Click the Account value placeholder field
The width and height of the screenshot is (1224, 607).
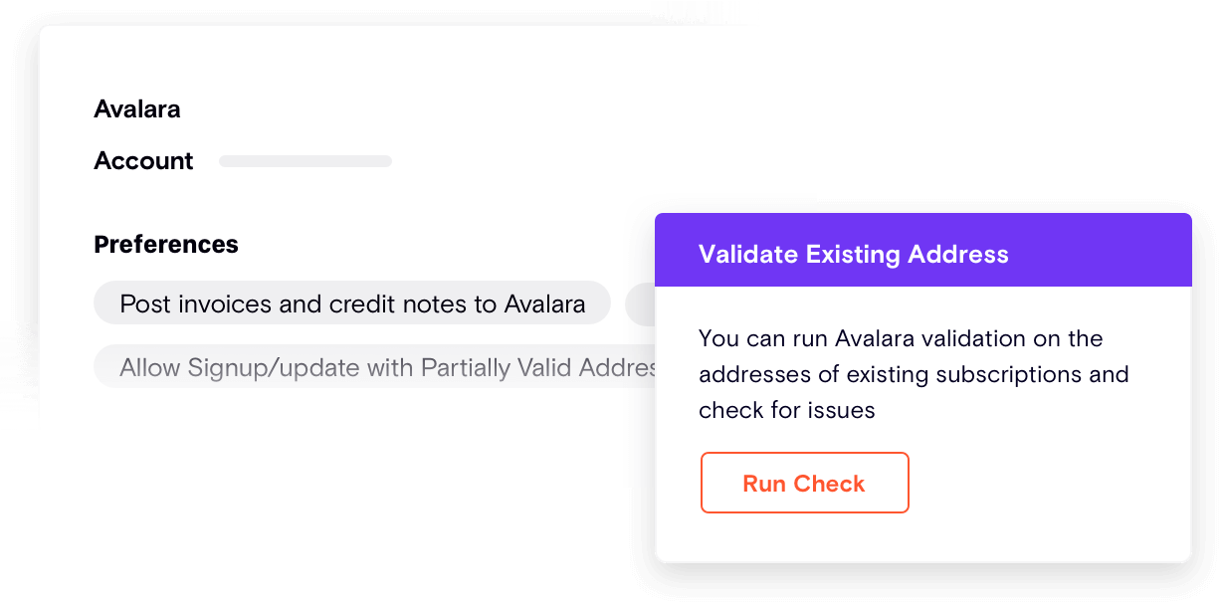point(305,160)
